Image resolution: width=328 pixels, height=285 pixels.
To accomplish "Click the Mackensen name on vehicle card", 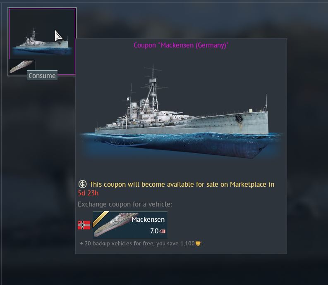I will tap(148, 219).
